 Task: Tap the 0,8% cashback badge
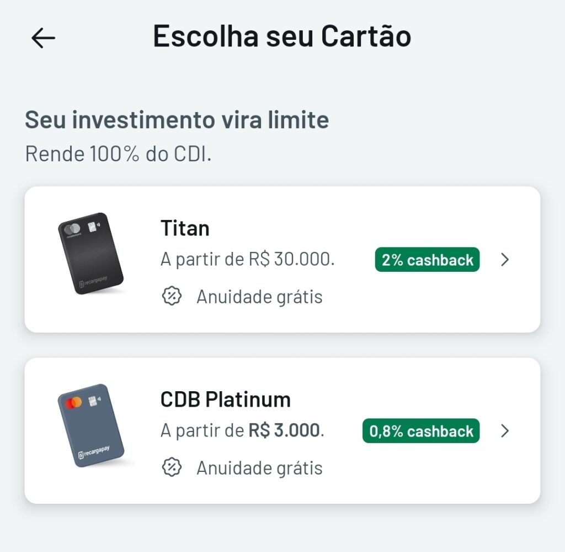tap(421, 431)
